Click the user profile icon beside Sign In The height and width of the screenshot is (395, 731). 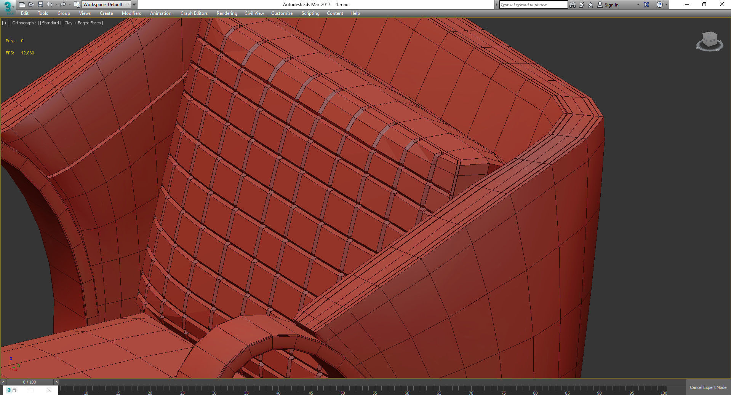pos(600,5)
